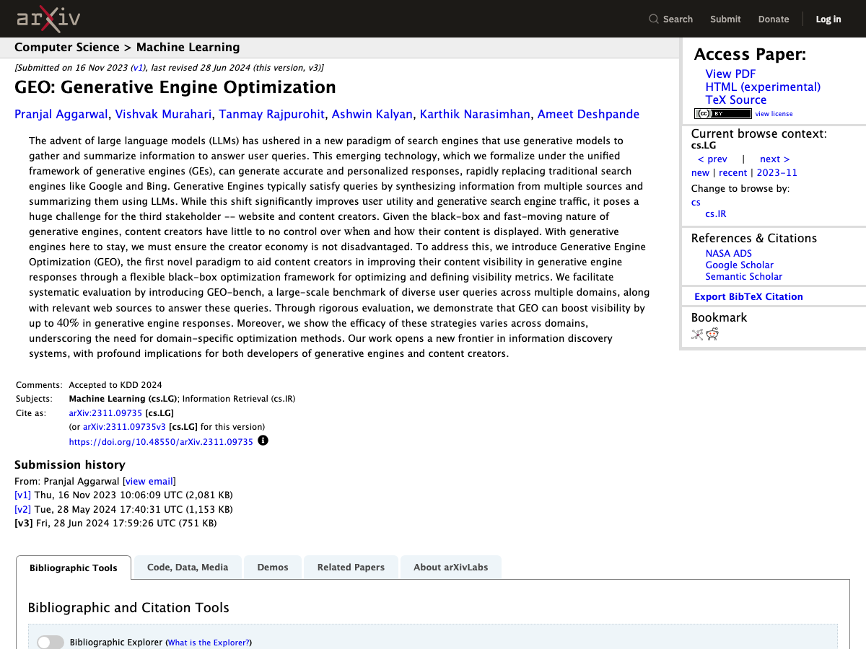Open HTML (experimental) link
The height and width of the screenshot is (649, 866).
(763, 87)
